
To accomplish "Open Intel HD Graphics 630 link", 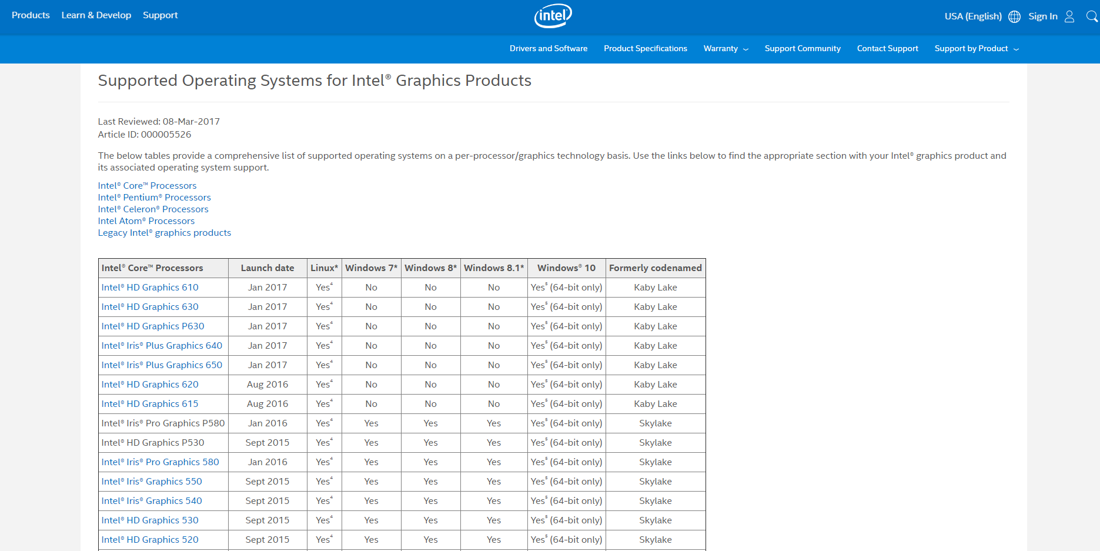I will tap(150, 307).
